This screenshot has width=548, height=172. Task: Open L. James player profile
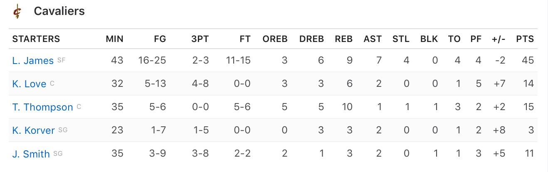(x=33, y=61)
